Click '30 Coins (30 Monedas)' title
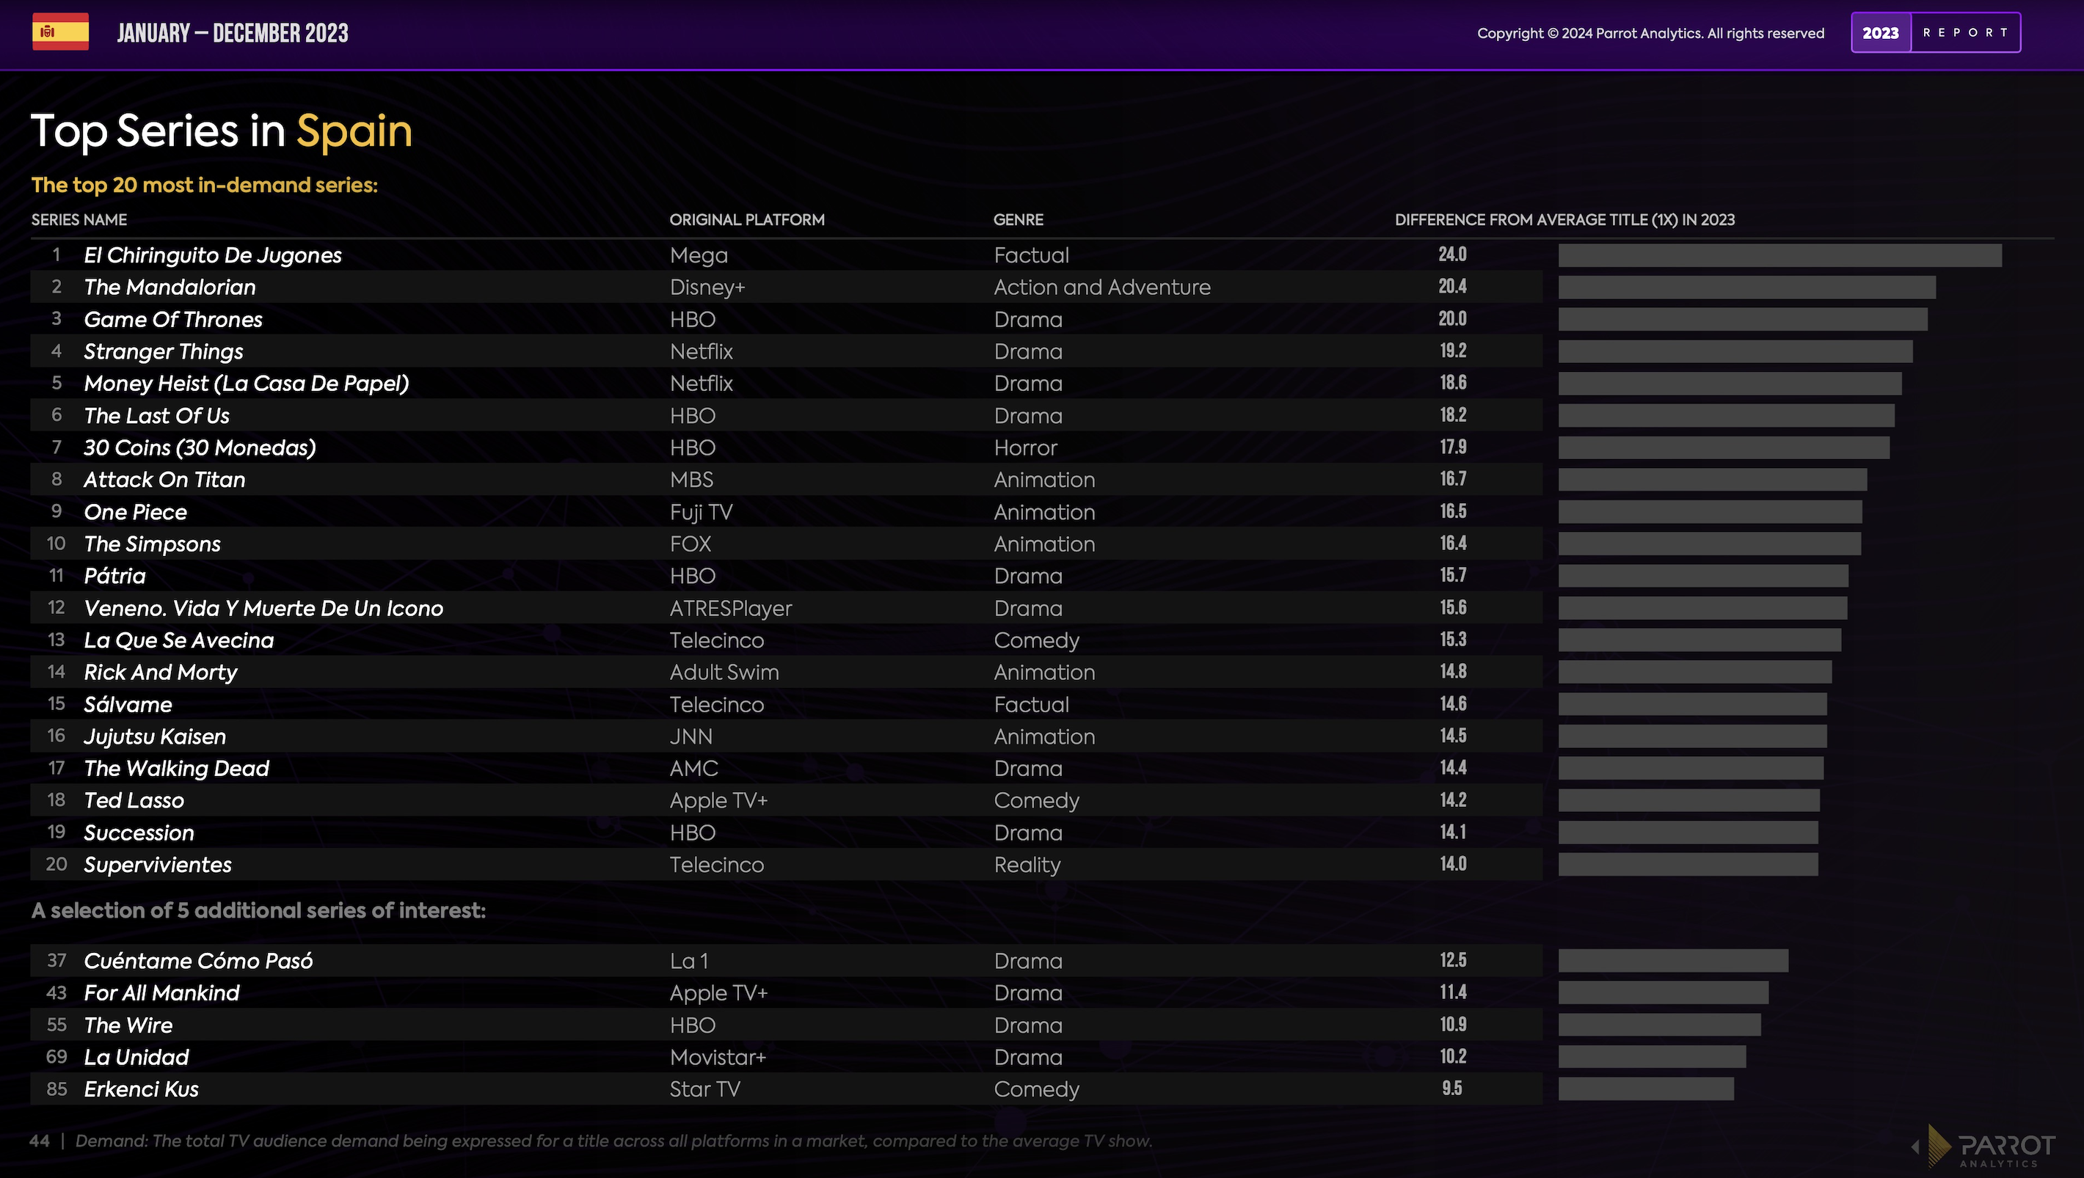 [200, 447]
